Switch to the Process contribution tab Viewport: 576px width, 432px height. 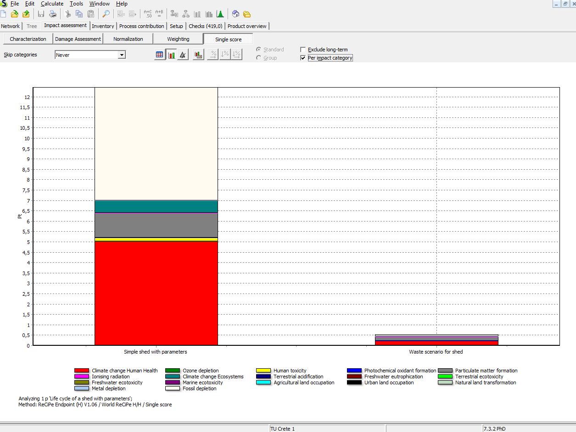click(x=142, y=26)
